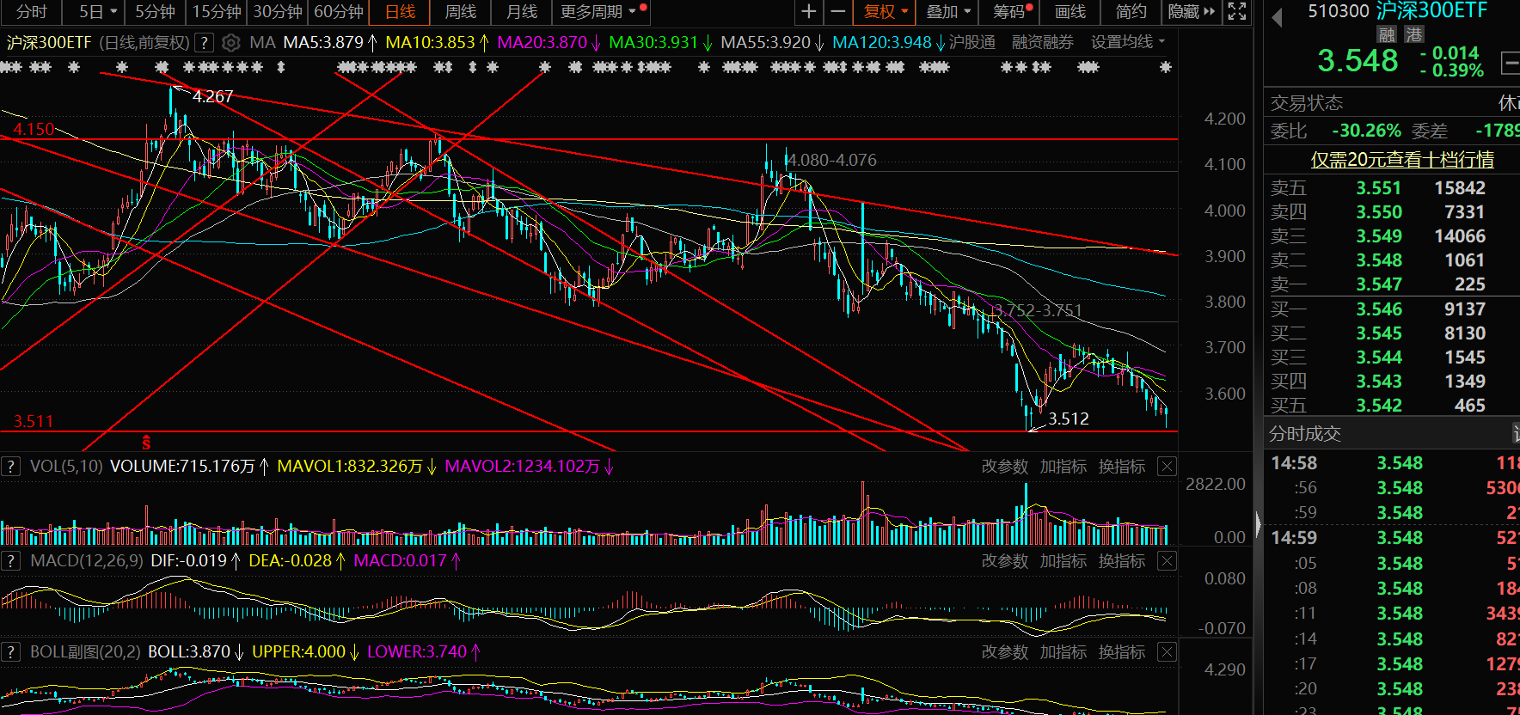Switch to 5分钟 chart period
This screenshot has height=715, width=1520.
[x=155, y=12]
